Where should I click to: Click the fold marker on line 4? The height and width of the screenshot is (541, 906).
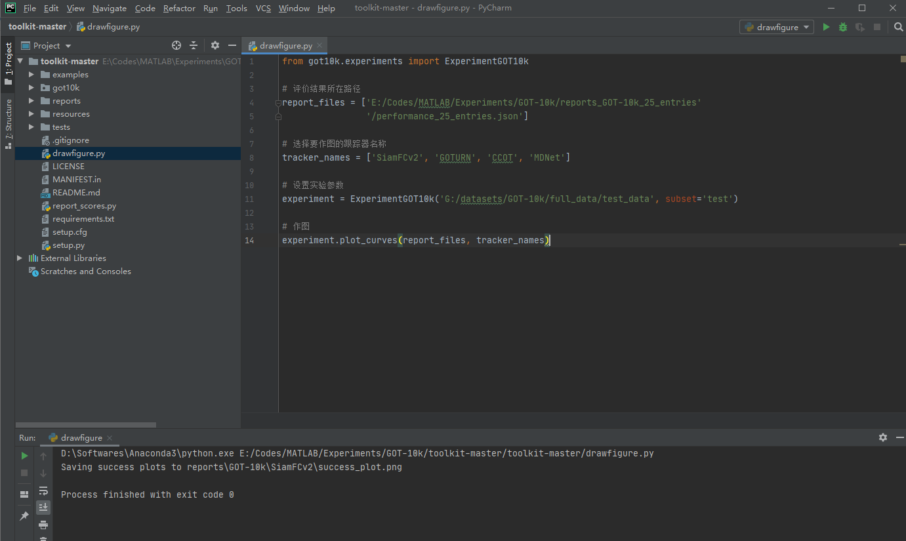(x=278, y=102)
